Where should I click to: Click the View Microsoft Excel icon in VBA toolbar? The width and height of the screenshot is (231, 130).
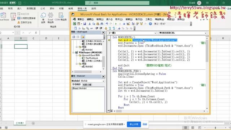(75, 24)
